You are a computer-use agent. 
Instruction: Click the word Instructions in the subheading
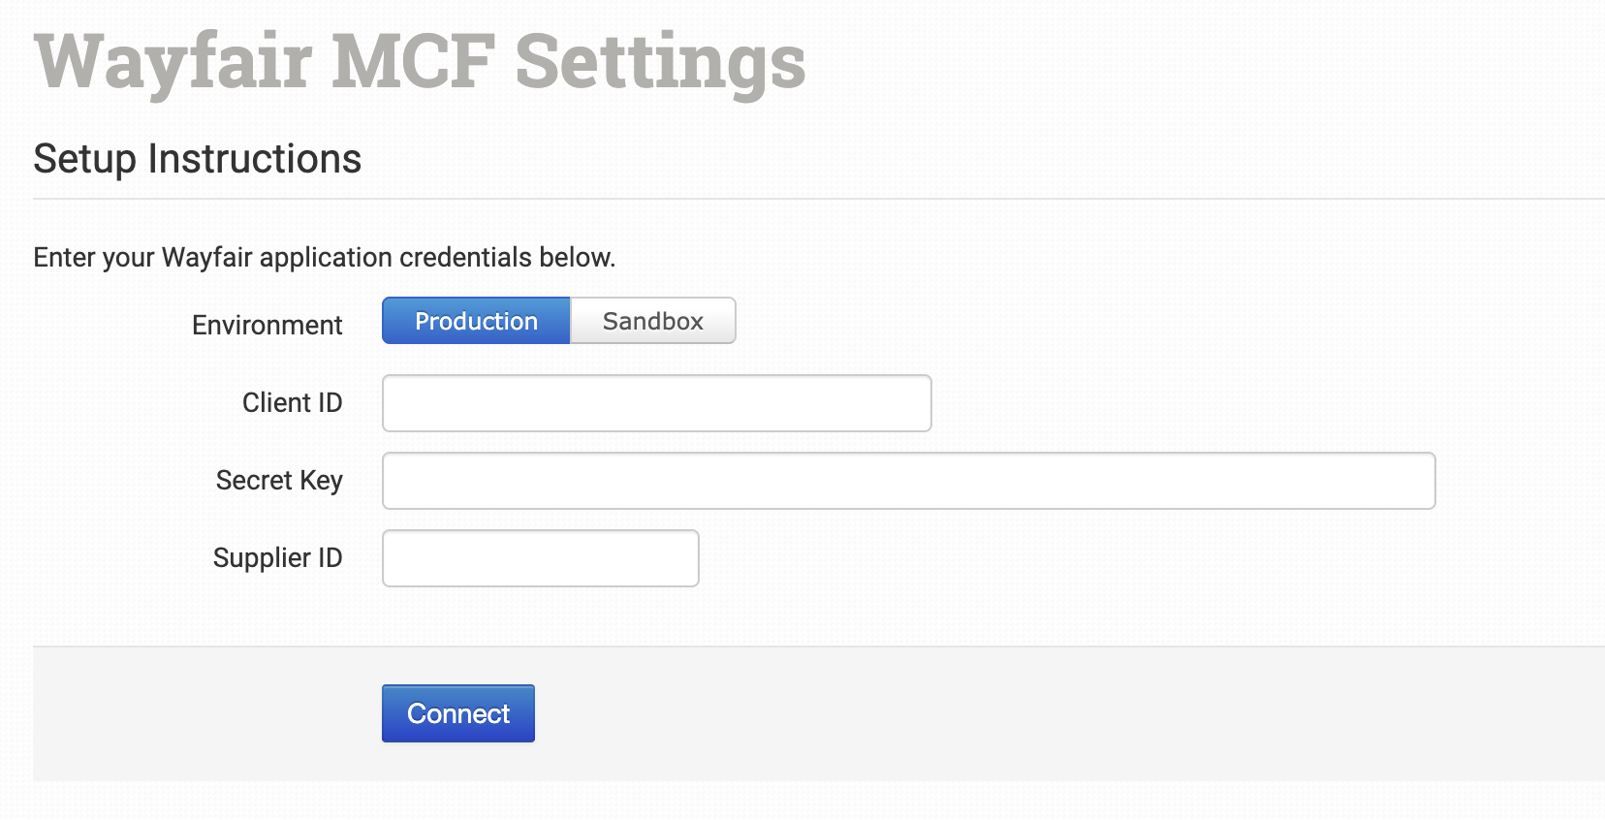pos(254,158)
